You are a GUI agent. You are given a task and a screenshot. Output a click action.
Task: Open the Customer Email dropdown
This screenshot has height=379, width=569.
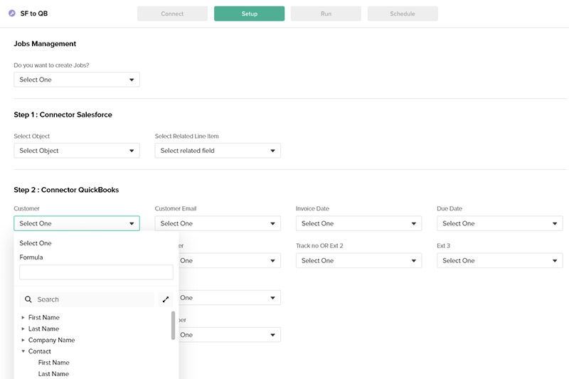pyautogui.click(x=218, y=223)
